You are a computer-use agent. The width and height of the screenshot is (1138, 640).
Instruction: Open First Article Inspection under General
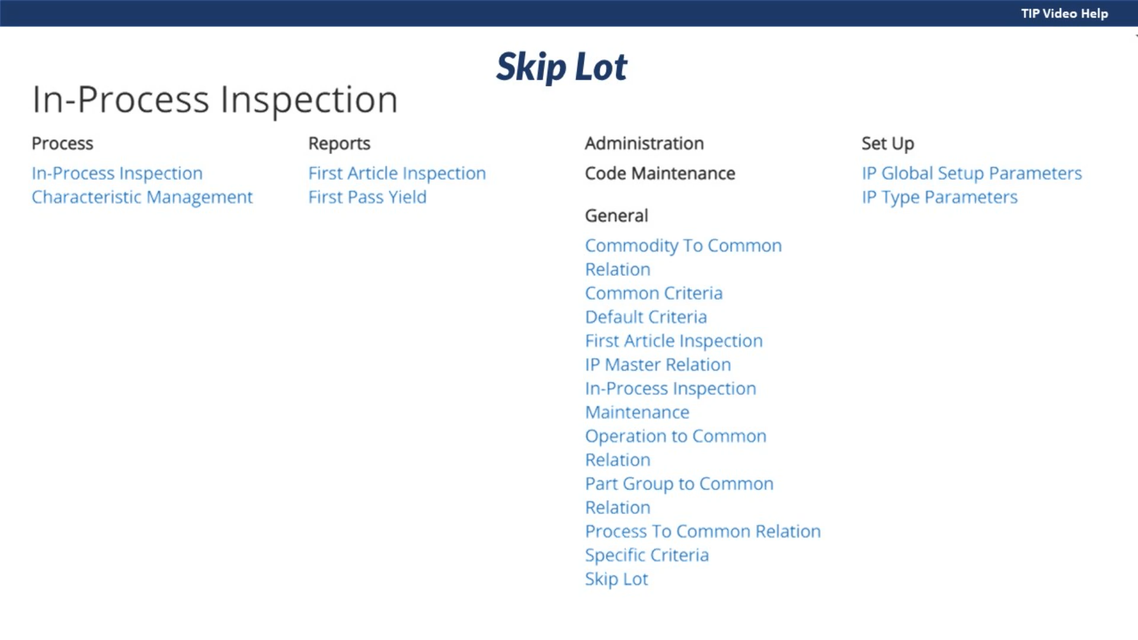point(673,341)
